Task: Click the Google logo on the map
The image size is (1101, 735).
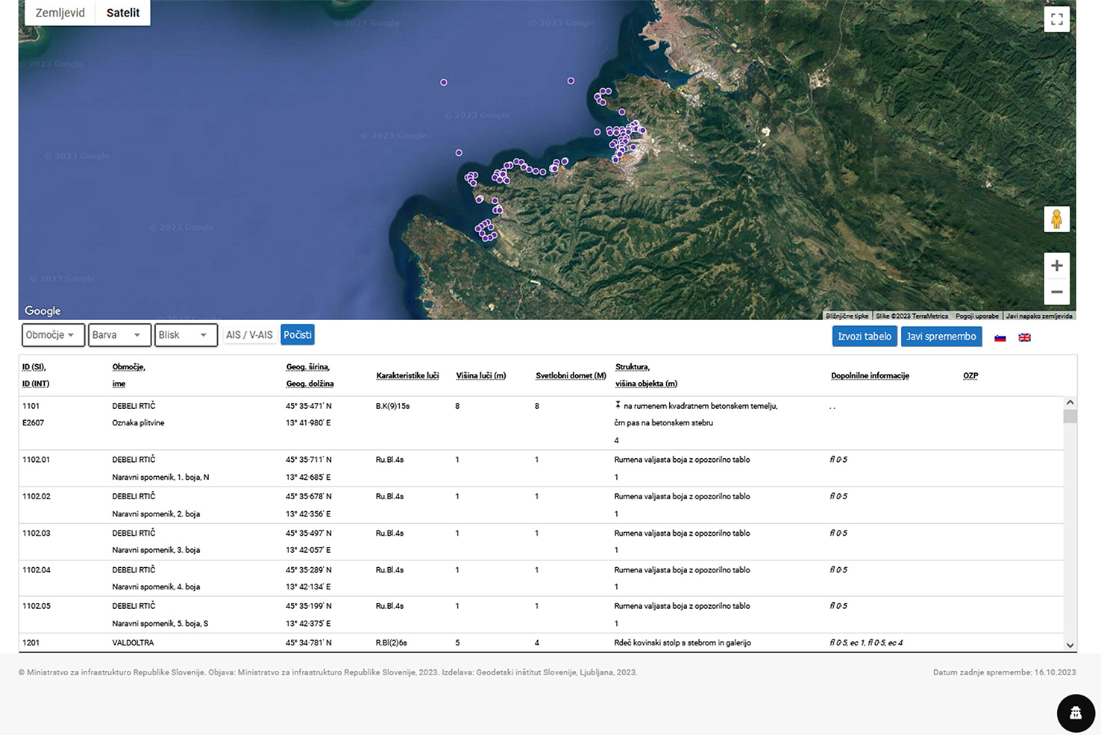Action: [x=43, y=310]
